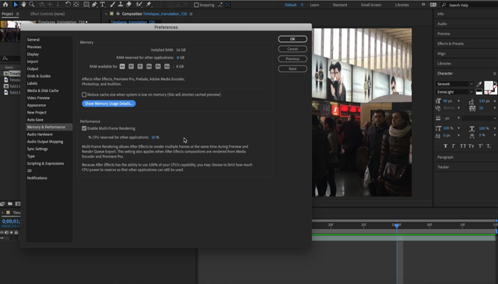Pick the Type tool

click(102, 5)
